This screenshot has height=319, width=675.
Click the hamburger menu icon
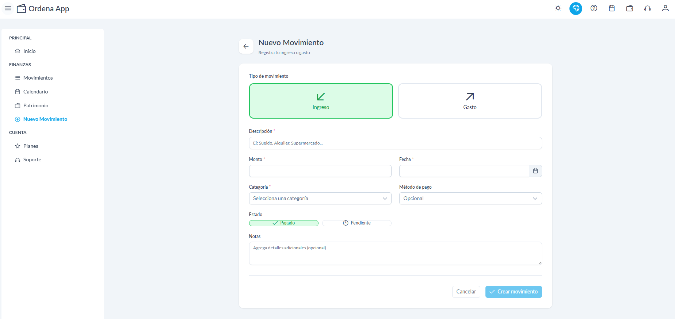point(8,8)
